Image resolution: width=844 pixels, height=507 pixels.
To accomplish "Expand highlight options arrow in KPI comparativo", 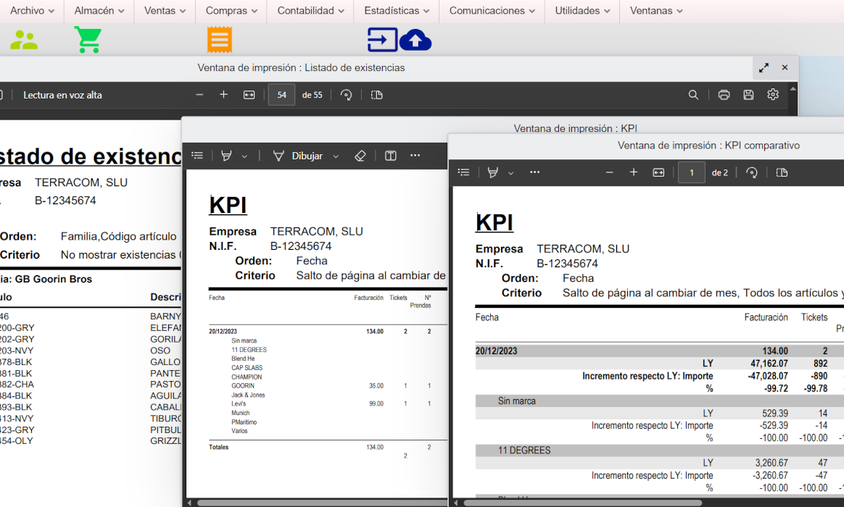I will pos(510,173).
